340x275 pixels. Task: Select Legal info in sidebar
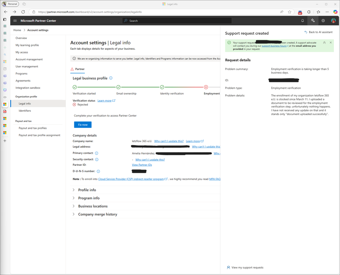tap(38, 103)
